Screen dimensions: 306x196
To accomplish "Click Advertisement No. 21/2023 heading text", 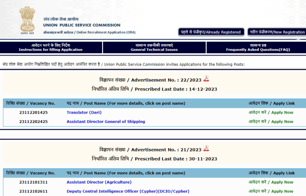I will 150,150.
